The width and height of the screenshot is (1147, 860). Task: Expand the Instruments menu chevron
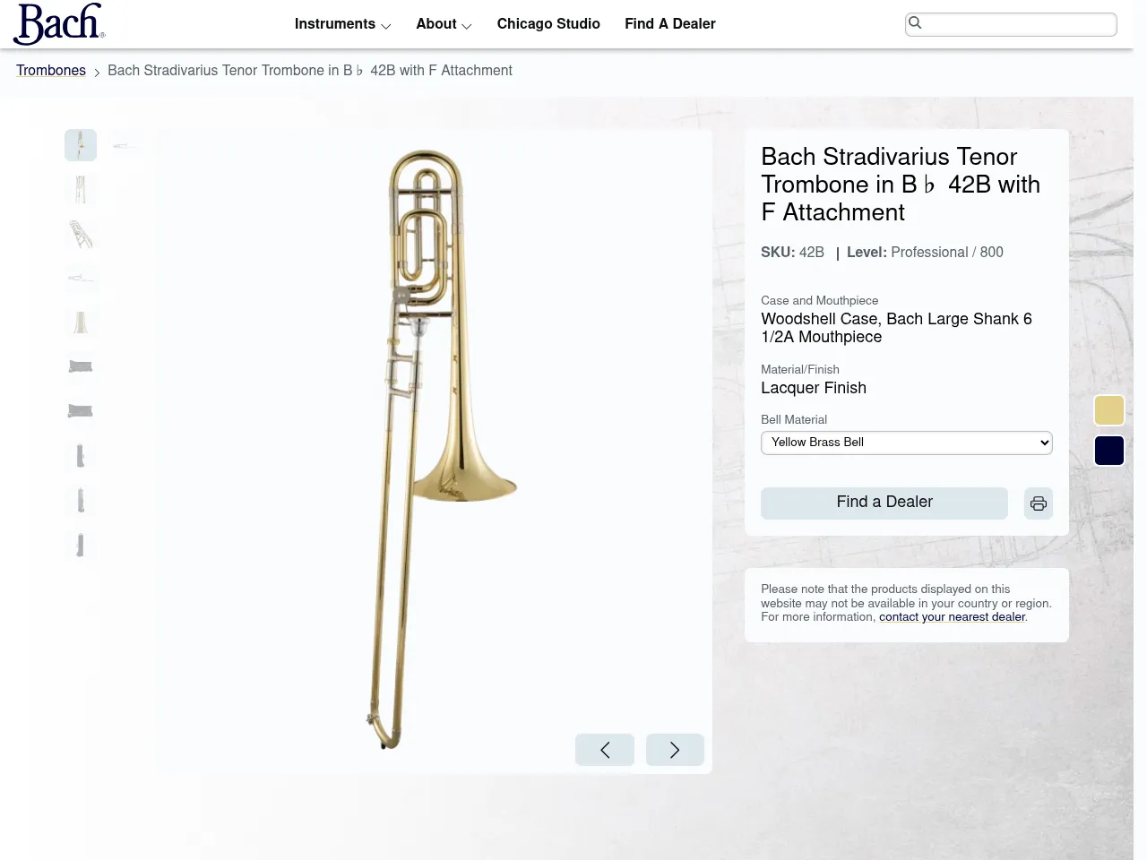click(x=386, y=25)
